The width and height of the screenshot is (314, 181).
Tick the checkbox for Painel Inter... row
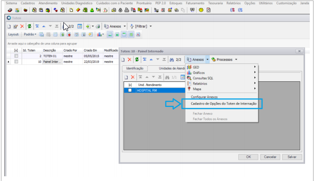point(16,61)
